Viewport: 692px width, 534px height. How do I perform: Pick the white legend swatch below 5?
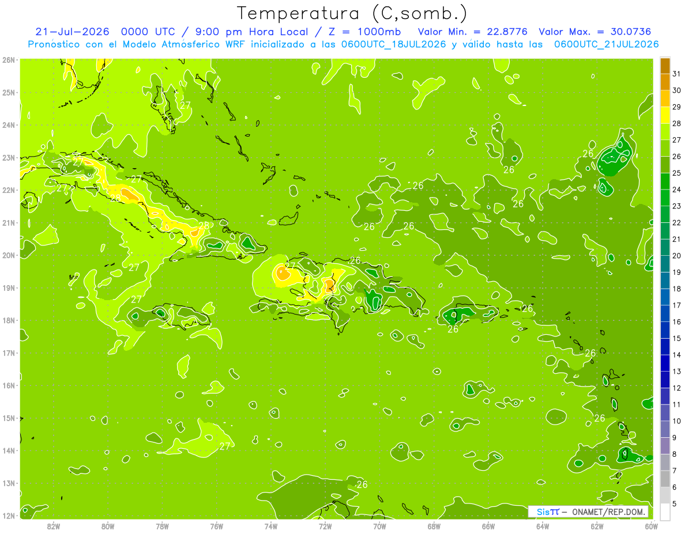point(665,512)
